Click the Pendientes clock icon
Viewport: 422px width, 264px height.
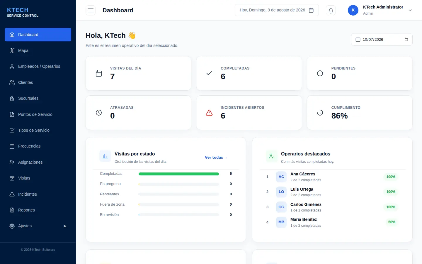pyautogui.click(x=320, y=73)
